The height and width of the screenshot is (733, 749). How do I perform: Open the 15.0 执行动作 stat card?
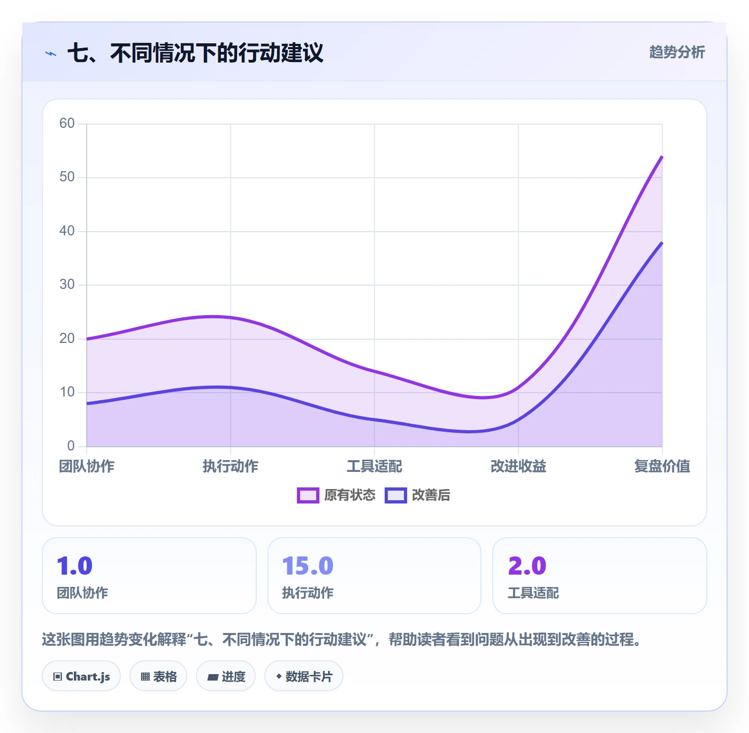[374, 576]
